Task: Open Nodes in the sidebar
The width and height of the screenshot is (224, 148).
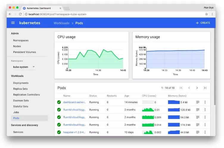Action: click(17, 46)
